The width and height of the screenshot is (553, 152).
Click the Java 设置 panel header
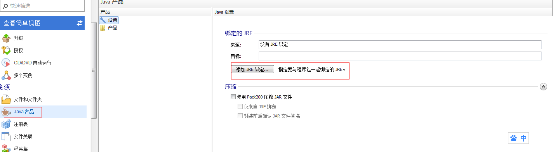(383, 12)
